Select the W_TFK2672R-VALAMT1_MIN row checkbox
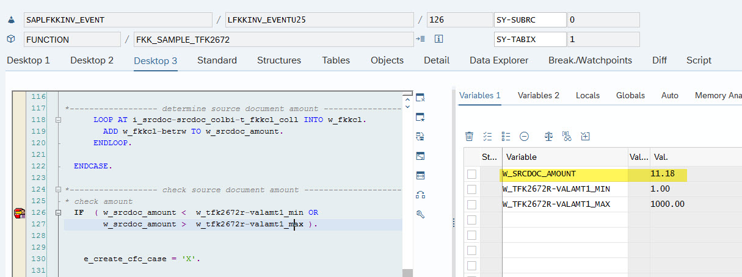 pos(471,189)
